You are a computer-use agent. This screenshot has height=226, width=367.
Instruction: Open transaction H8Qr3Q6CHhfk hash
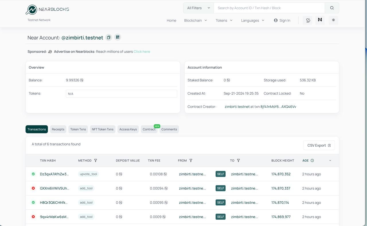coord(54,202)
